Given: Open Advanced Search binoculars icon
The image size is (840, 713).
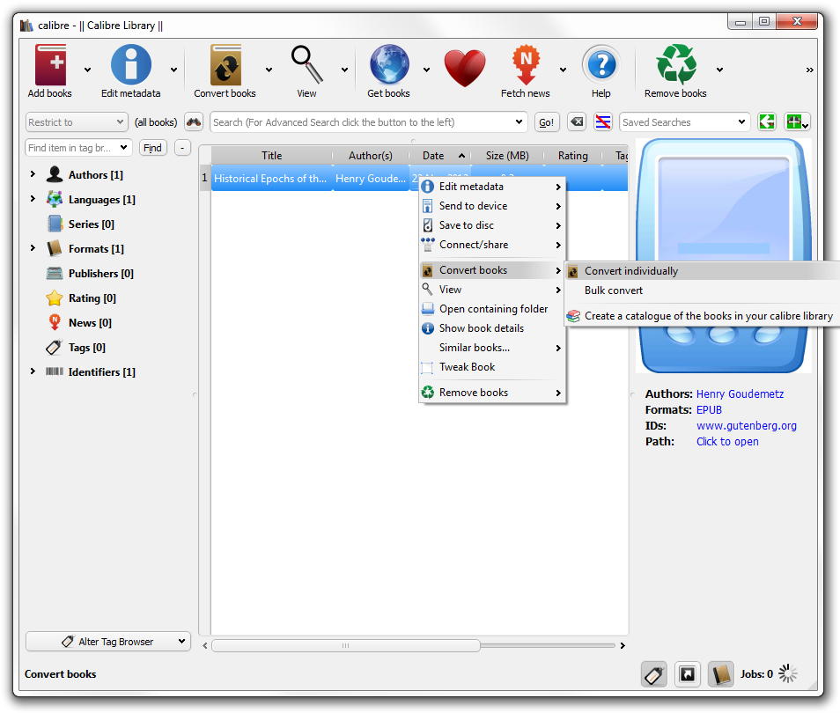Looking at the screenshot, I should [x=194, y=122].
